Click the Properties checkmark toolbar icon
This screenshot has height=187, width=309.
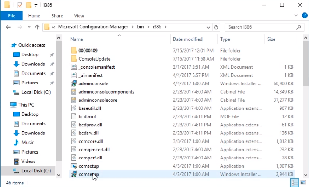(x=20, y=5)
